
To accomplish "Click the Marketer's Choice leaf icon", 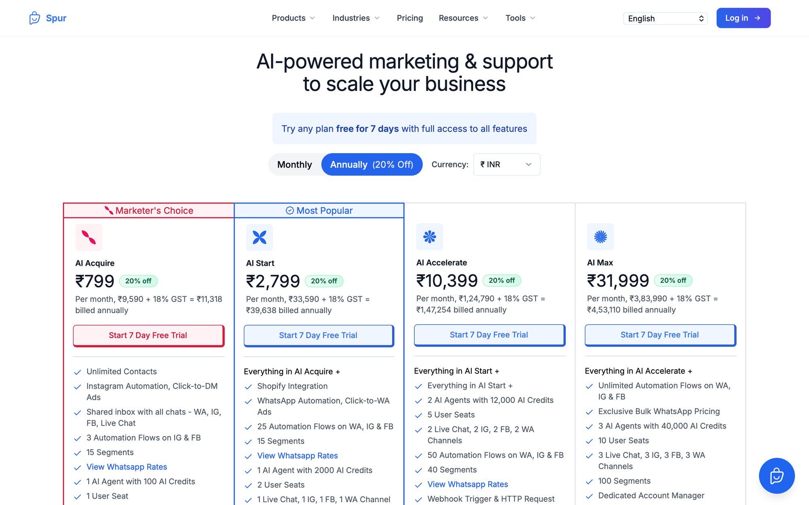I will click(x=109, y=210).
